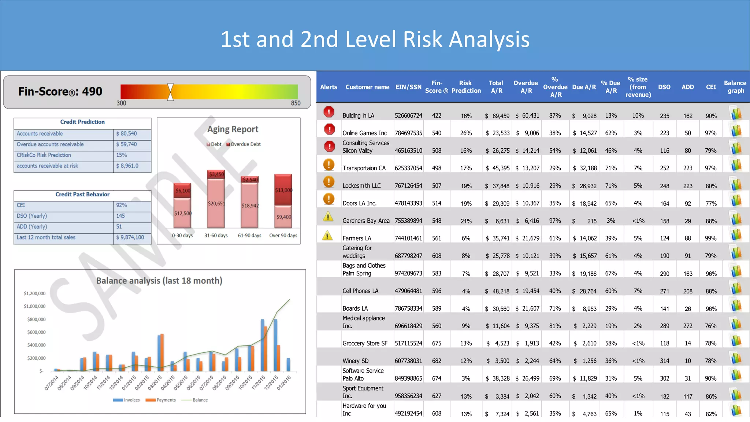Screen dimensions: 750x422
Task: Click red alert icon for Online Games Inc
Action: pyautogui.click(x=329, y=129)
